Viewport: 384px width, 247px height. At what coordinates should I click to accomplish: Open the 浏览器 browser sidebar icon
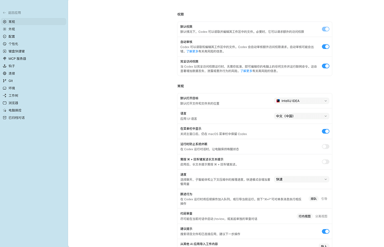coord(4,103)
